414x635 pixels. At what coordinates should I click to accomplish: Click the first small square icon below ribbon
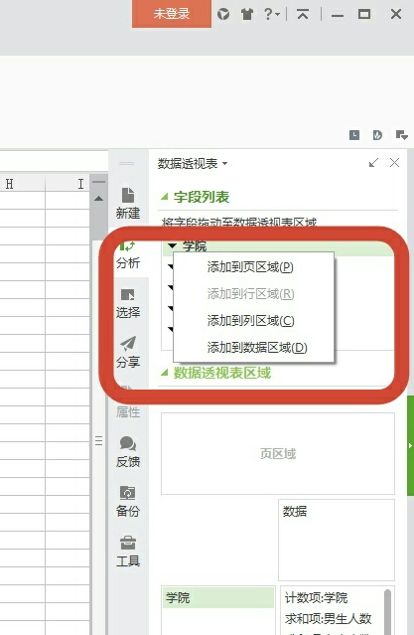[354, 135]
